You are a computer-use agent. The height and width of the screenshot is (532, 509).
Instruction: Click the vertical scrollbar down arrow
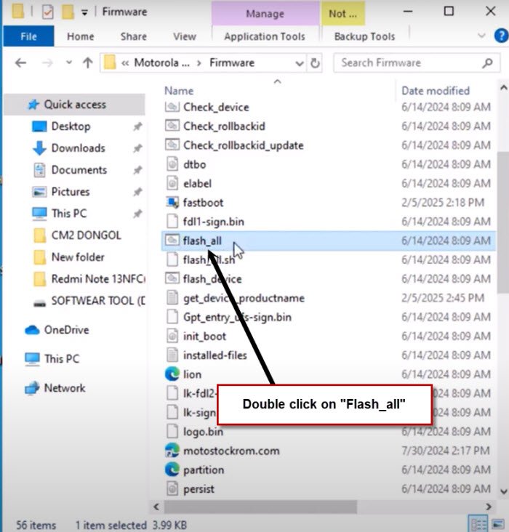(504, 491)
